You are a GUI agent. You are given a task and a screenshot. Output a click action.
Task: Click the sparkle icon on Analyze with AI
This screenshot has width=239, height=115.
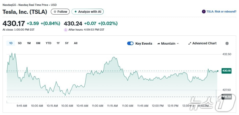(x=76, y=12)
